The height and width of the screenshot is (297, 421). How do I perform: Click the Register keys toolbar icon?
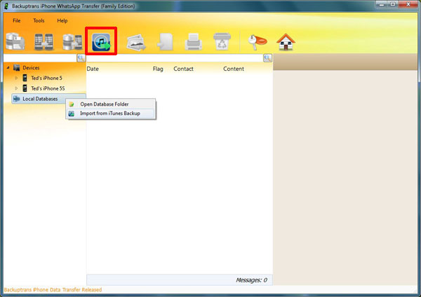click(x=257, y=42)
